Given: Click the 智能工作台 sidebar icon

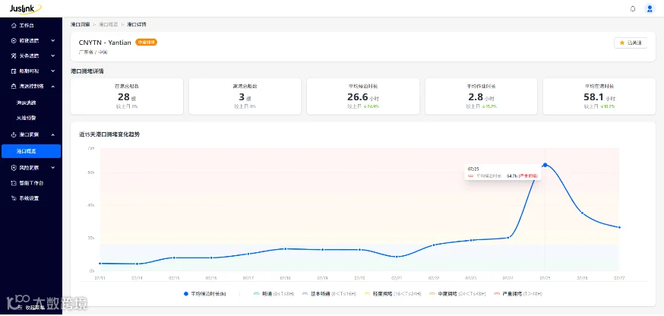Looking at the screenshot, I should (14, 183).
